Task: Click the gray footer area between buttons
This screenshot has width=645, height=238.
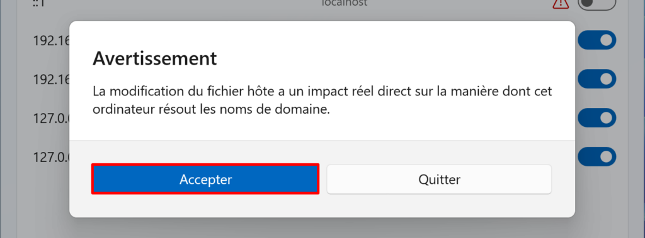Action: (323, 179)
